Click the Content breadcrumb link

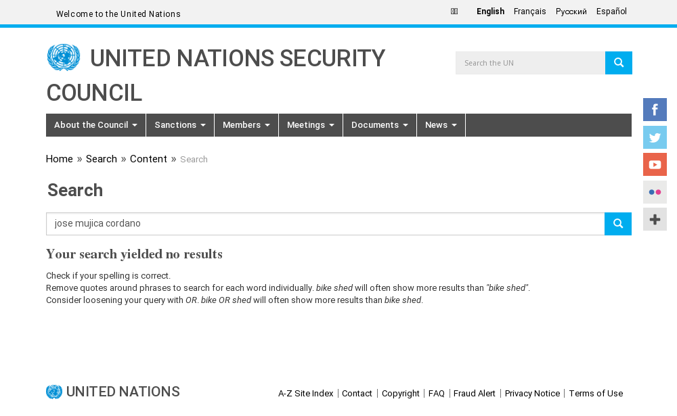click(x=148, y=159)
